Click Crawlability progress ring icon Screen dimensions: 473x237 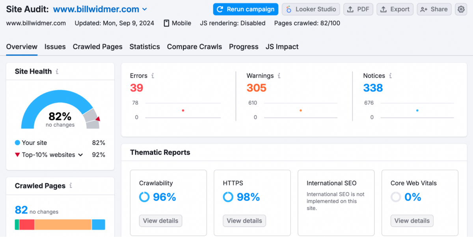144,197
